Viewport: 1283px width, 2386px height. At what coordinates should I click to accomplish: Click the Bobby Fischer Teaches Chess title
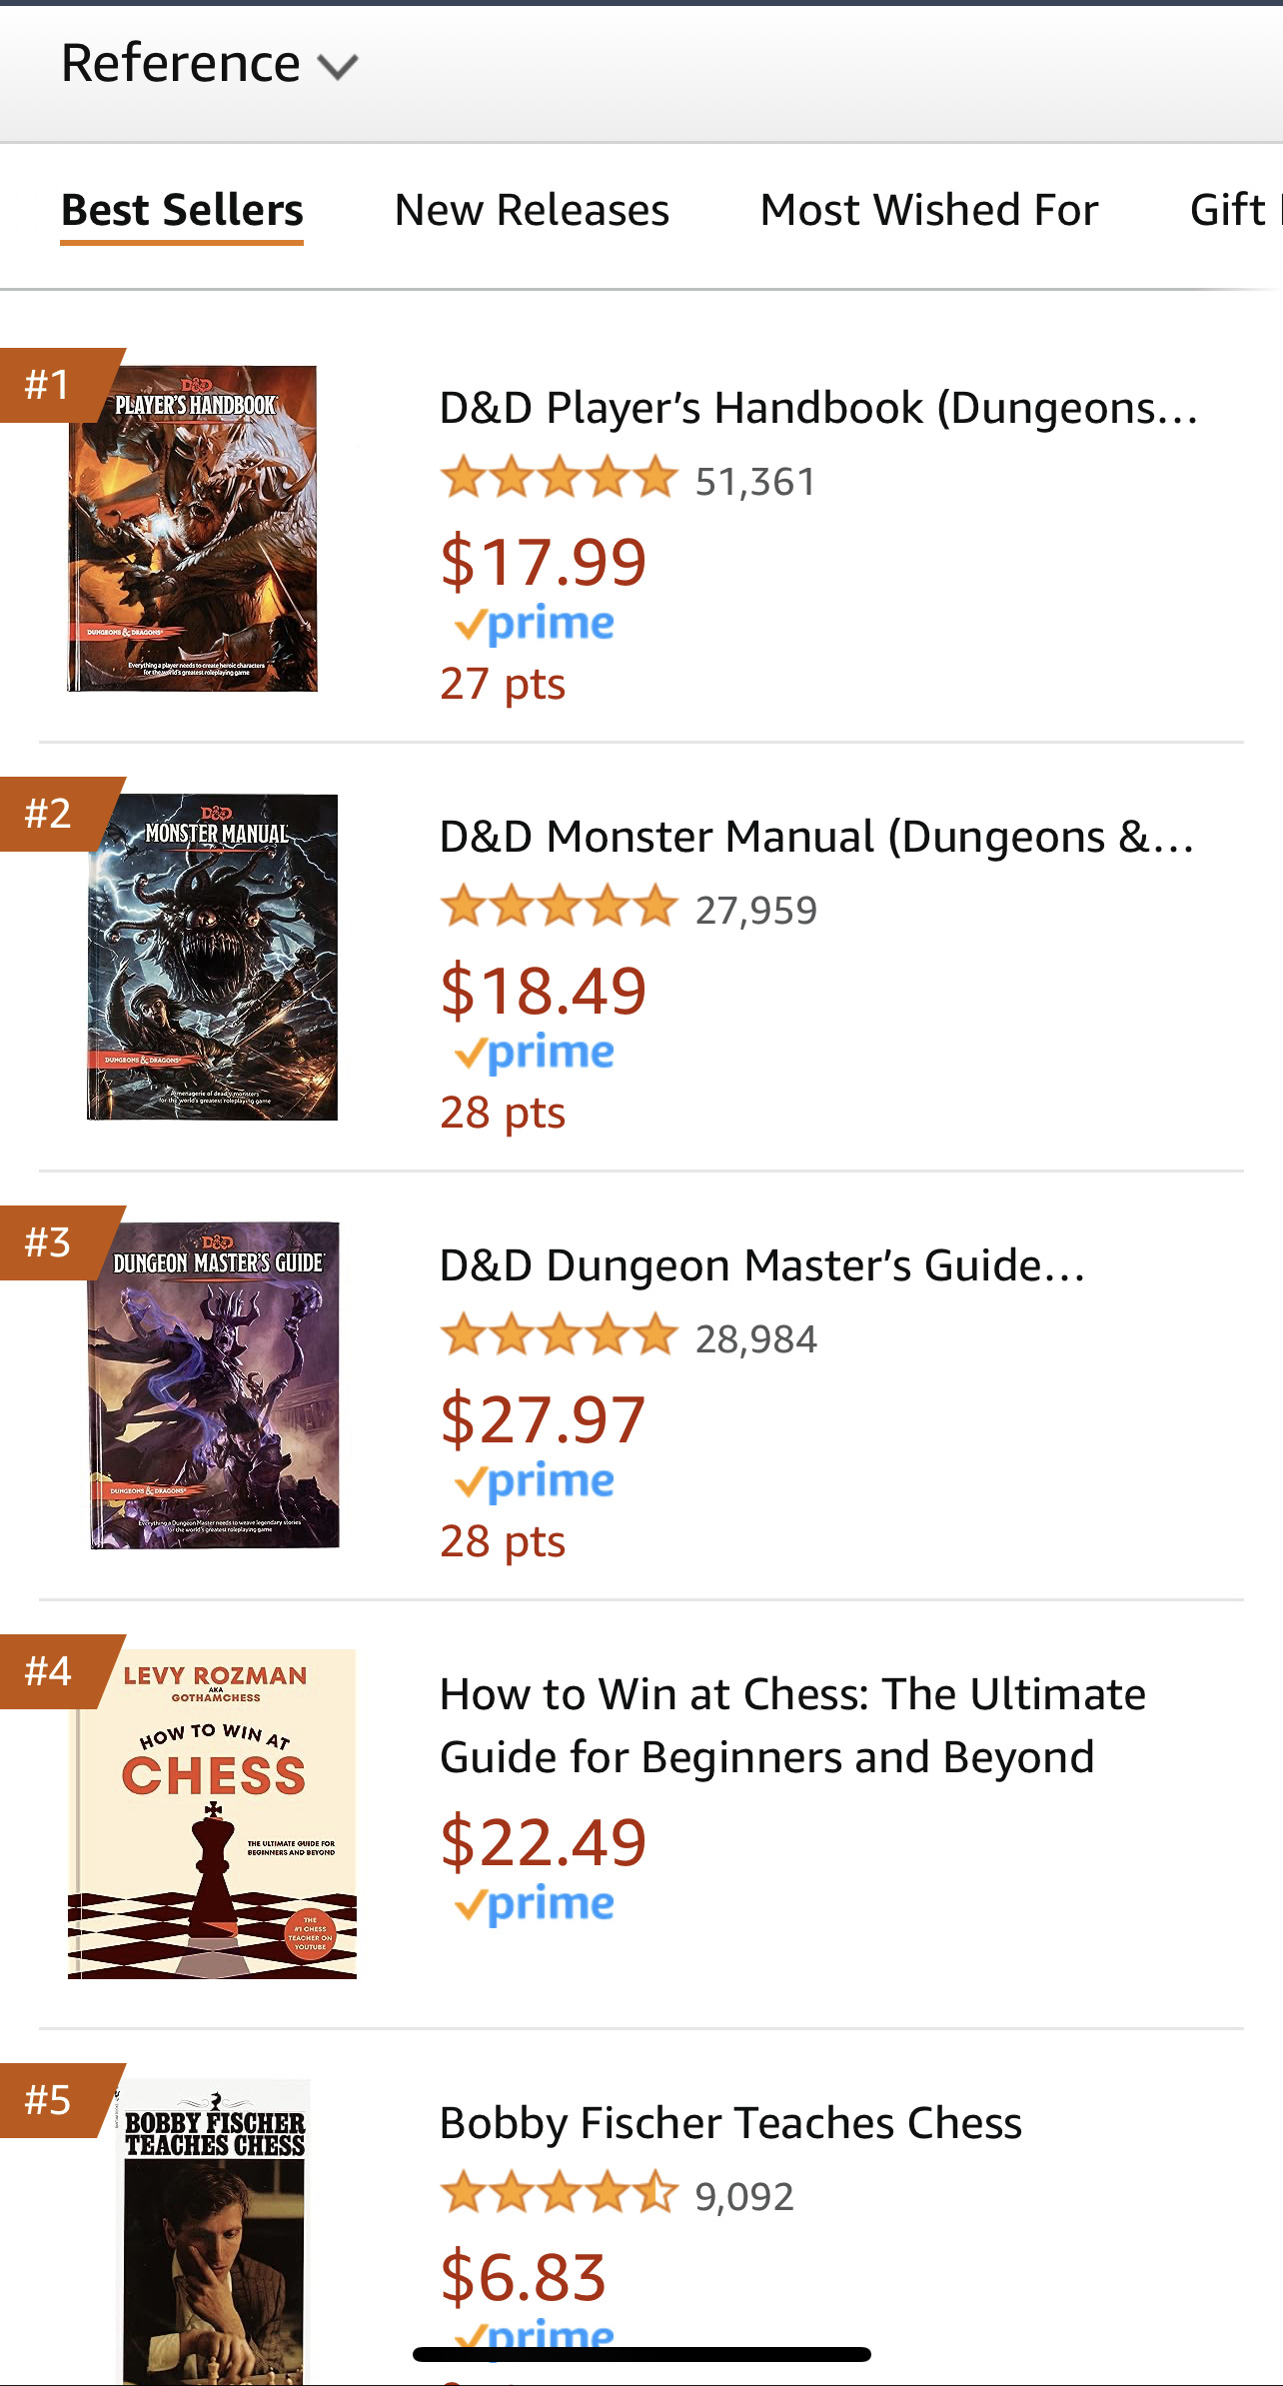pos(730,2123)
